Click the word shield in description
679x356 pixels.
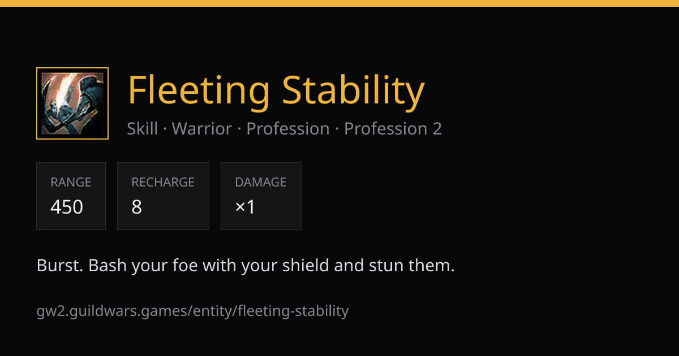tap(308, 265)
